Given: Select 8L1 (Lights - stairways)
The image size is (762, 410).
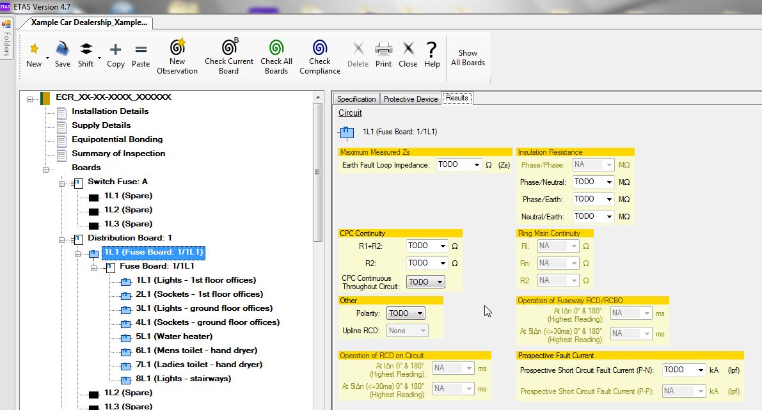Looking at the screenshot, I should [183, 379].
